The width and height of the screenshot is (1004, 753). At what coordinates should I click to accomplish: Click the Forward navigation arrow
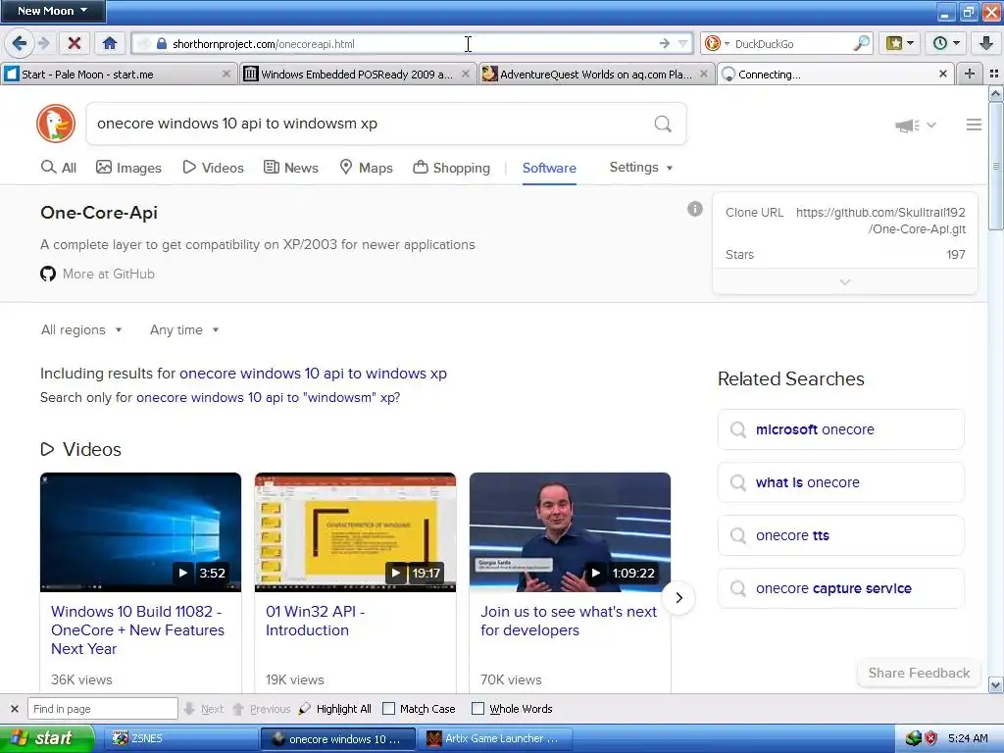[43, 43]
